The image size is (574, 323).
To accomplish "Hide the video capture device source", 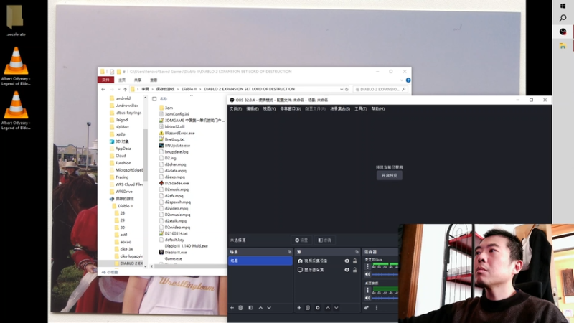I will click(x=347, y=261).
